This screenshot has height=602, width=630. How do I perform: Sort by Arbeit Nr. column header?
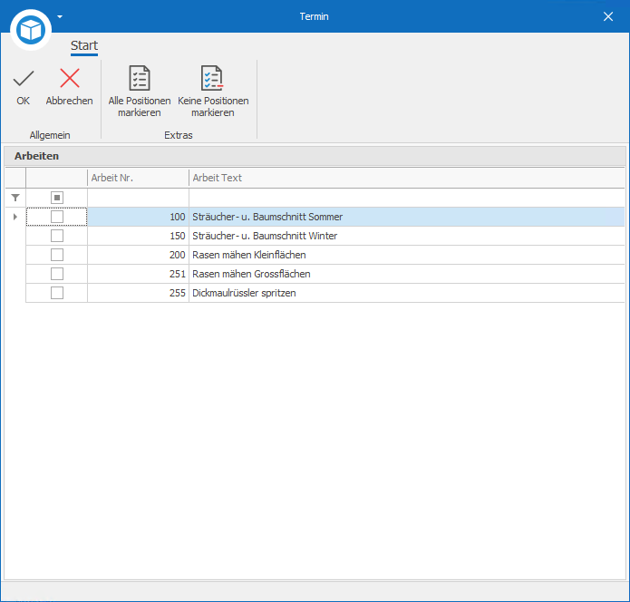point(138,178)
